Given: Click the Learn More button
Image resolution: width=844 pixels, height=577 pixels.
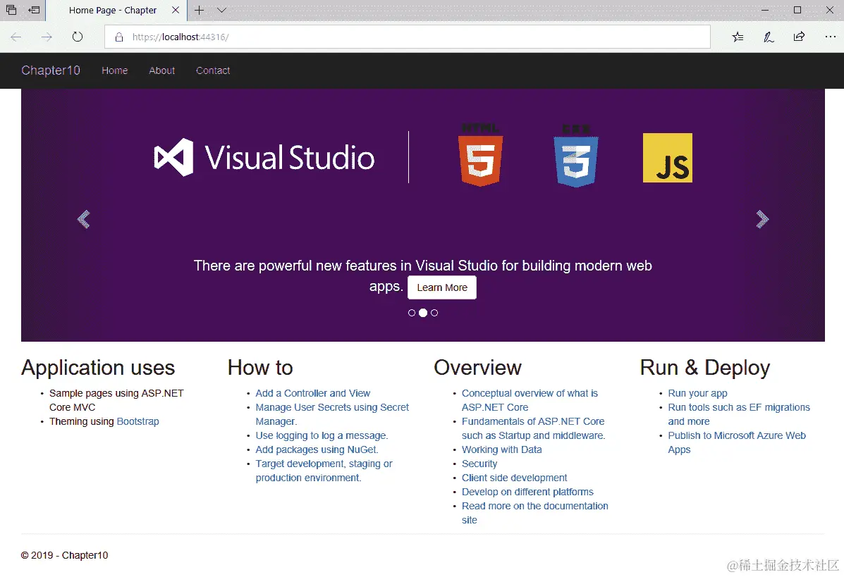Looking at the screenshot, I should [x=442, y=287].
